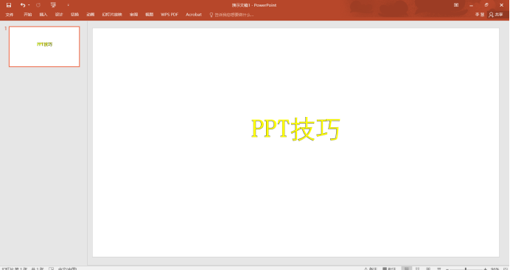Click the language indicator in status bar
The height and width of the screenshot is (270, 510).
pyautogui.click(x=67, y=269)
